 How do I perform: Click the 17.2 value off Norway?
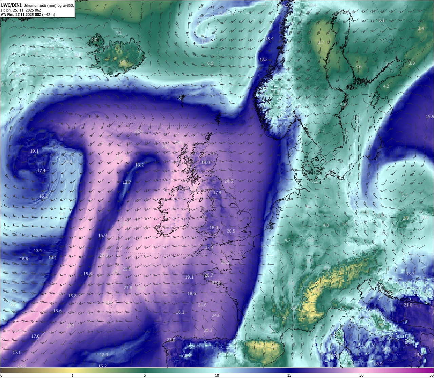pyautogui.click(x=263, y=59)
